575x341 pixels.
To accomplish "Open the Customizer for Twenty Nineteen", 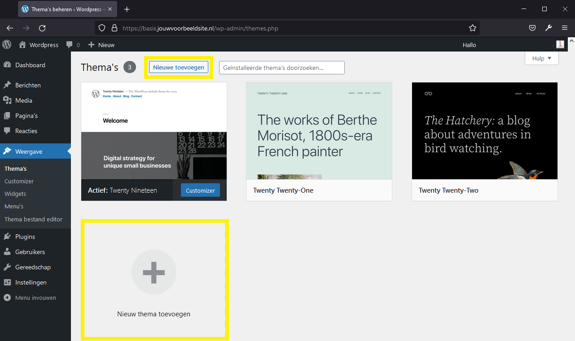I will click(x=200, y=190).
